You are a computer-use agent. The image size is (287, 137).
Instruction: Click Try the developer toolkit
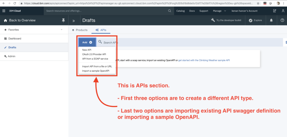pyautogui.click(x=229, y=20)
